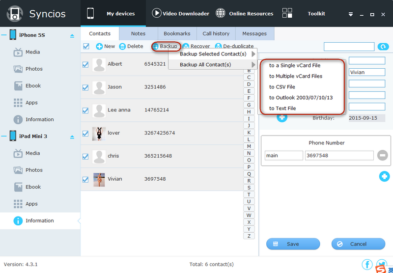
Task: Jump to letter Z in index
Action: [x=249, y=236]
